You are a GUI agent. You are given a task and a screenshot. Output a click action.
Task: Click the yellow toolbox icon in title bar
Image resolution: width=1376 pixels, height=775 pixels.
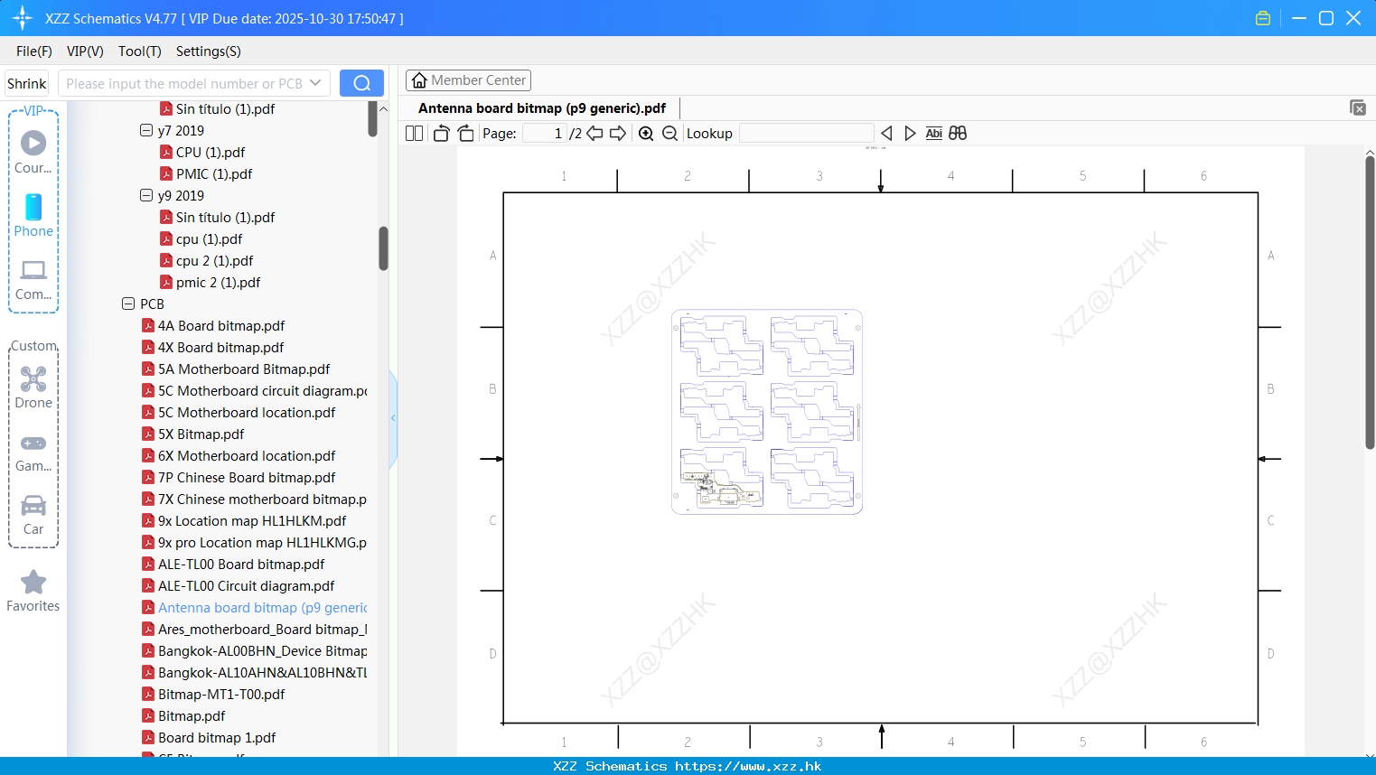click(x=1263, y=18)
